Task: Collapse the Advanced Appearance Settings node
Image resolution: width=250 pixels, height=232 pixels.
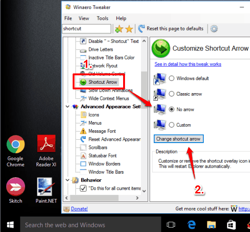Action: point(67,106)
